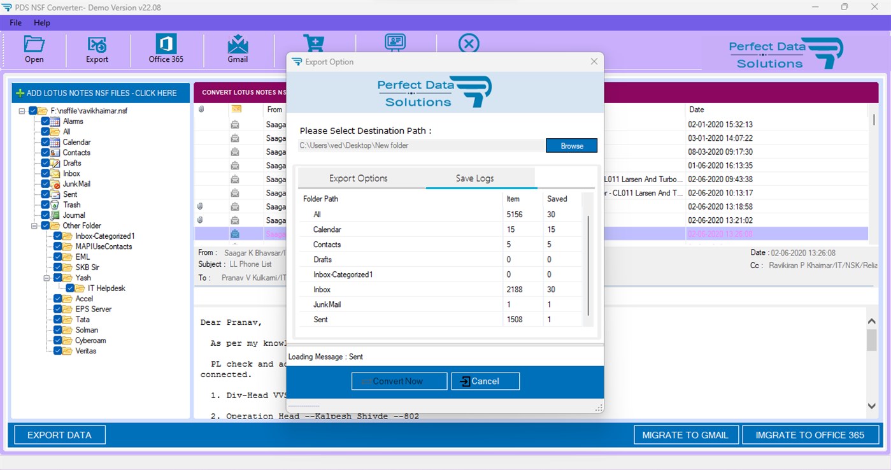Uncheck the Junk Mail folder

pos(45,183)
